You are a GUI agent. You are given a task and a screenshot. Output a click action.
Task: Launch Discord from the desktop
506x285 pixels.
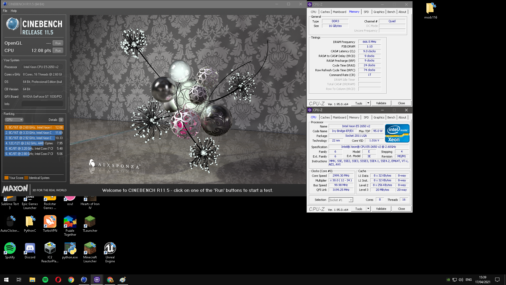click(x=30, y=250)
